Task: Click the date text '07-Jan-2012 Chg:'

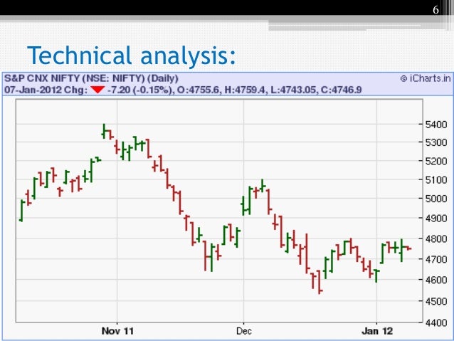Action: 46,90
